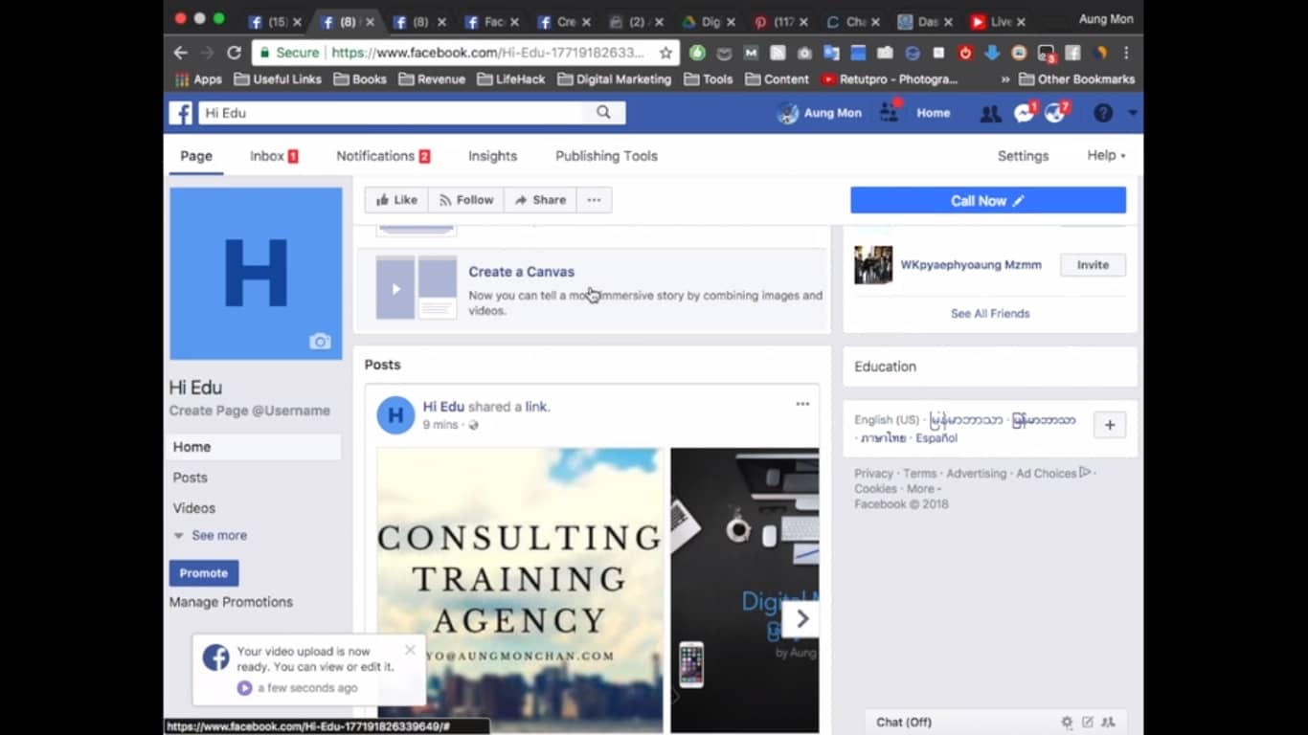Viewport: 1308px width, 735px height.
Task: Click the blue download arrow extension icon
Action: pyautogui.click(x=992, y=53)
